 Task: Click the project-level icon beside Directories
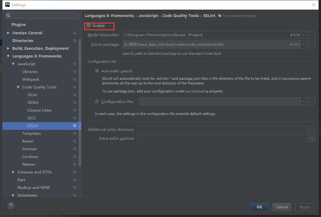75,41
